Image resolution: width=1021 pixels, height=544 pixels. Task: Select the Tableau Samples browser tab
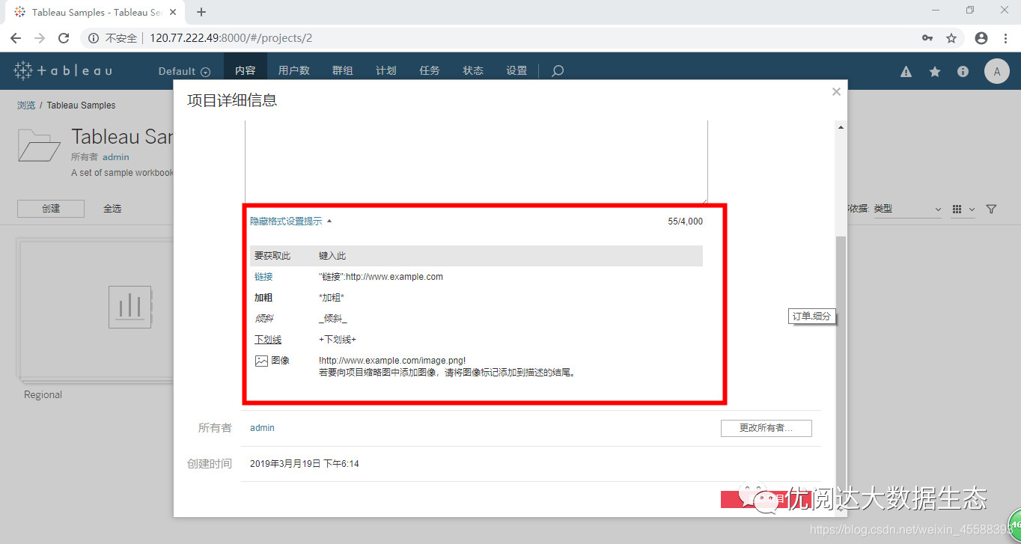94,12
